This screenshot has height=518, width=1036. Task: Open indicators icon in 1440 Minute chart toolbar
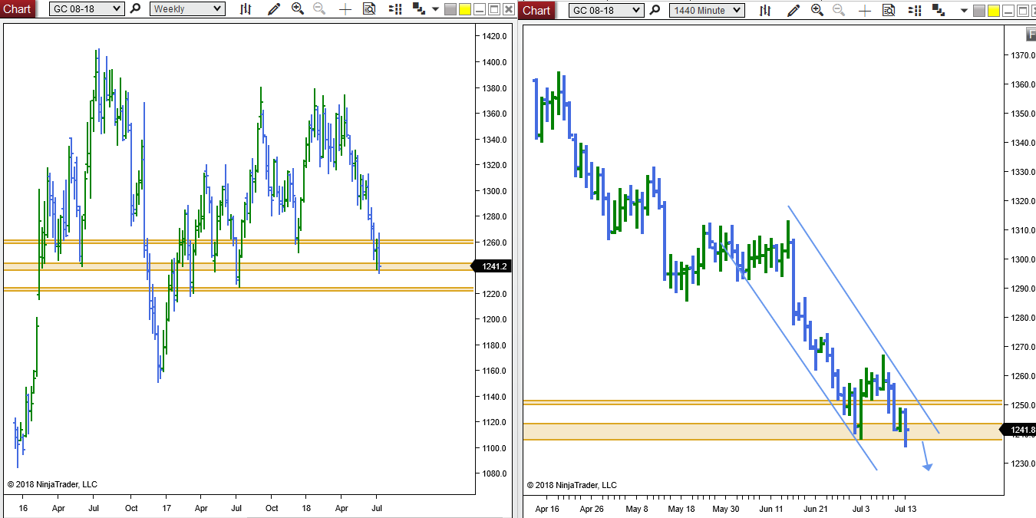point(938,10)
